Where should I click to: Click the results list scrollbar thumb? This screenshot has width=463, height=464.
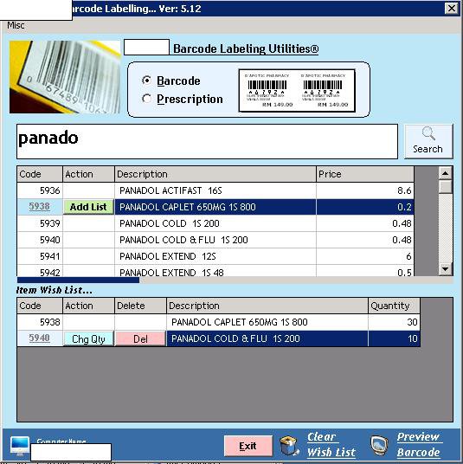coord(445,187)
